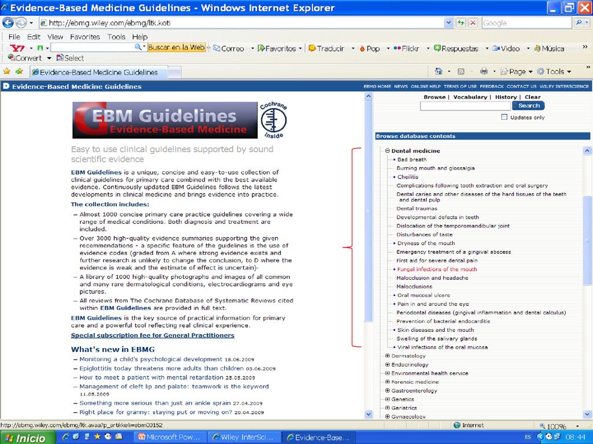Open the Tools menu in menu bar

pos(116,36)
